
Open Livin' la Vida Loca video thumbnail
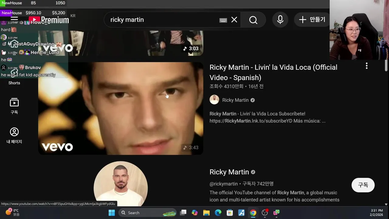click(121, 108)
